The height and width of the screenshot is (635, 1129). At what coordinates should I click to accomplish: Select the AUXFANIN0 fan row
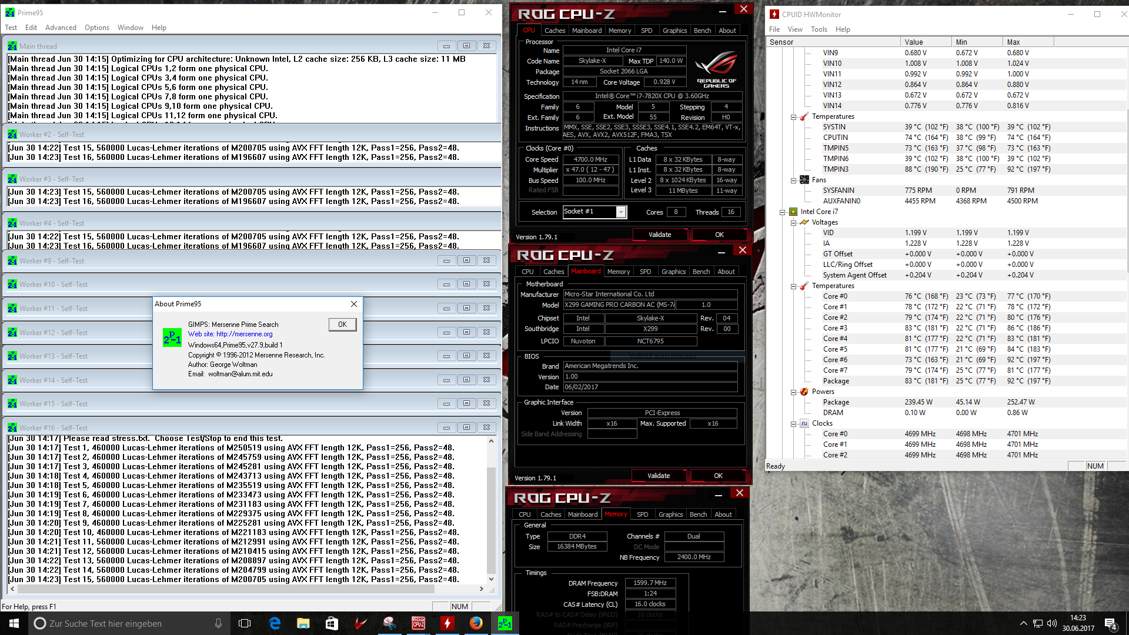point(947,201)
